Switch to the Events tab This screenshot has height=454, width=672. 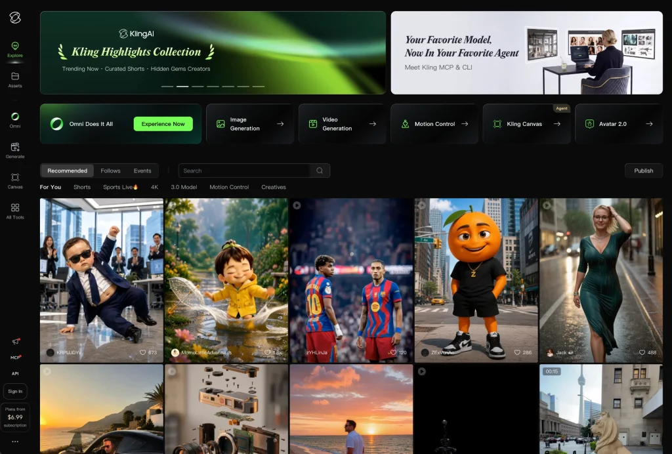pos(142,171)
